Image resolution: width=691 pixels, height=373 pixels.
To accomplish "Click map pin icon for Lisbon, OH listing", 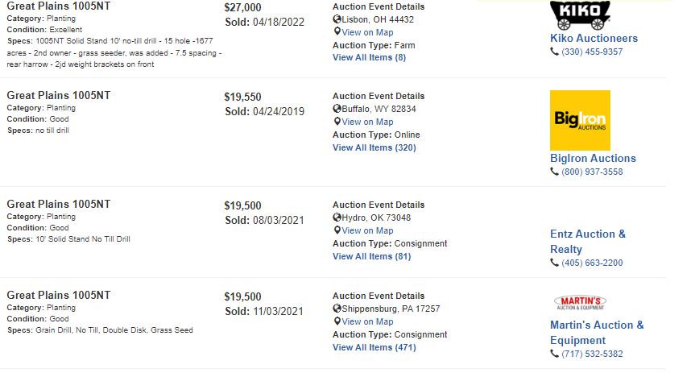I will 337,31.
